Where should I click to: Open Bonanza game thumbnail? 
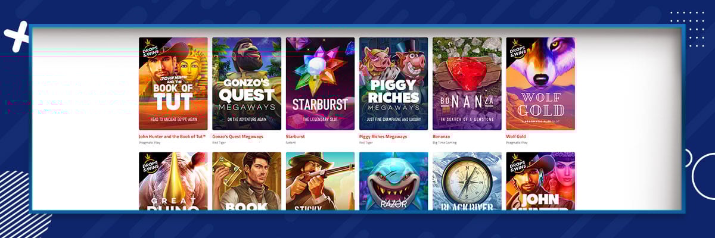467,84
